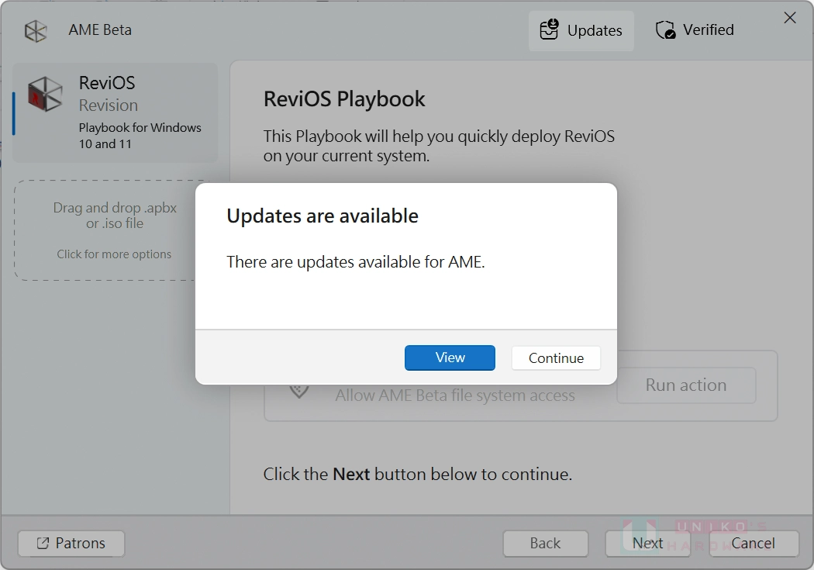Click the AME Beta cube logo icon

(x=35, y=29)
